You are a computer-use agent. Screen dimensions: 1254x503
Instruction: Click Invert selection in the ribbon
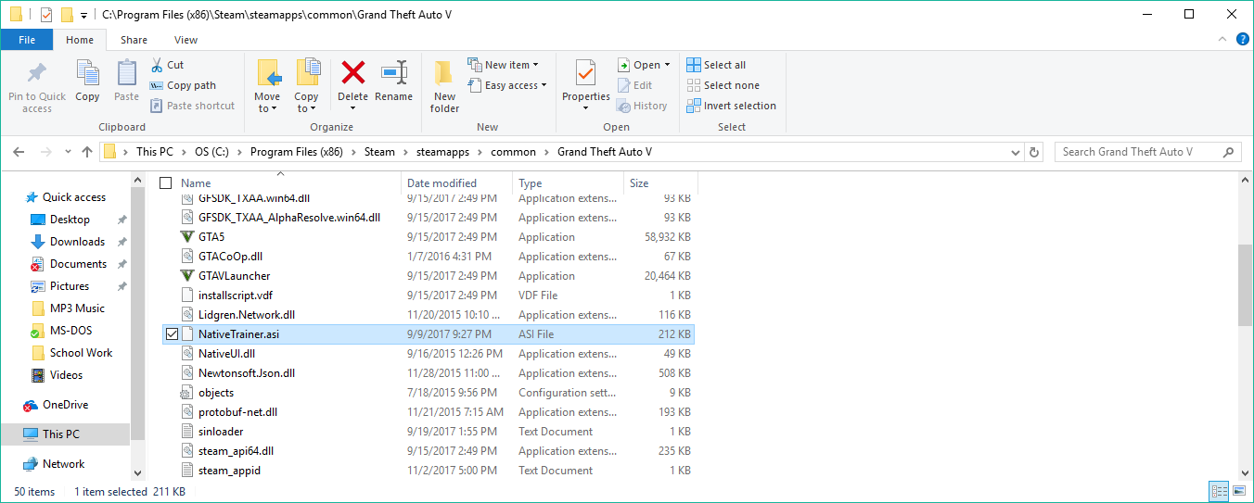click(731, 106)
